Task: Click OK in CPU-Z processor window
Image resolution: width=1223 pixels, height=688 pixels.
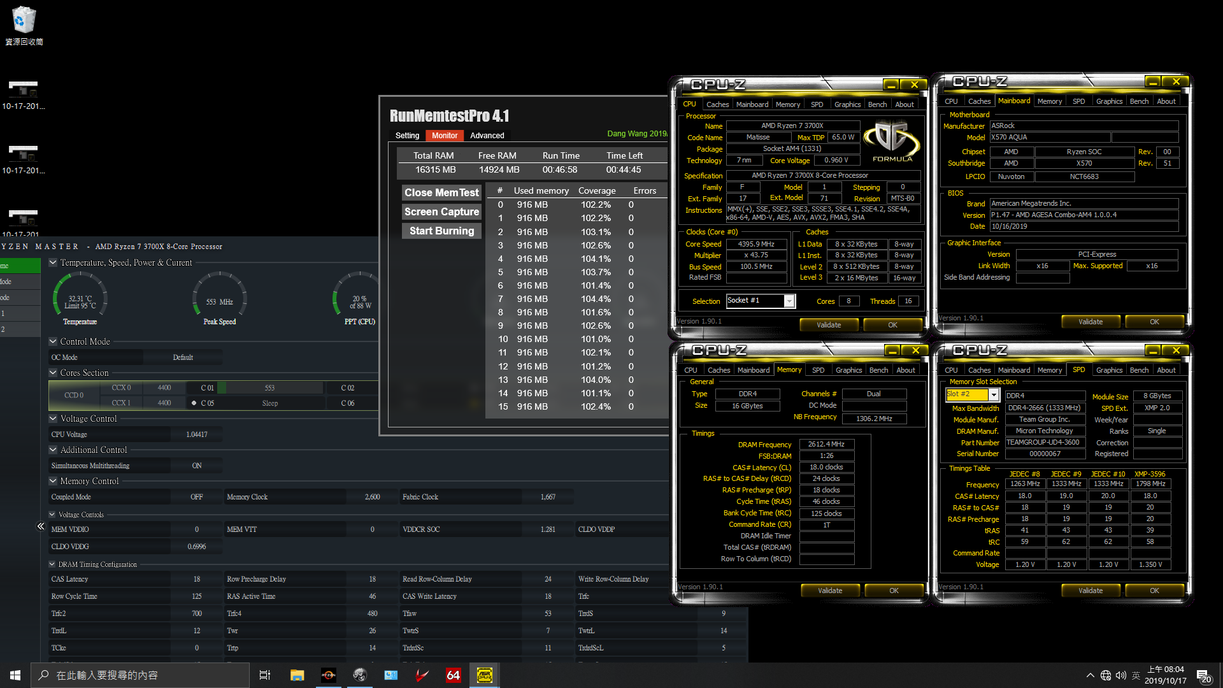Action: [892, 325]
